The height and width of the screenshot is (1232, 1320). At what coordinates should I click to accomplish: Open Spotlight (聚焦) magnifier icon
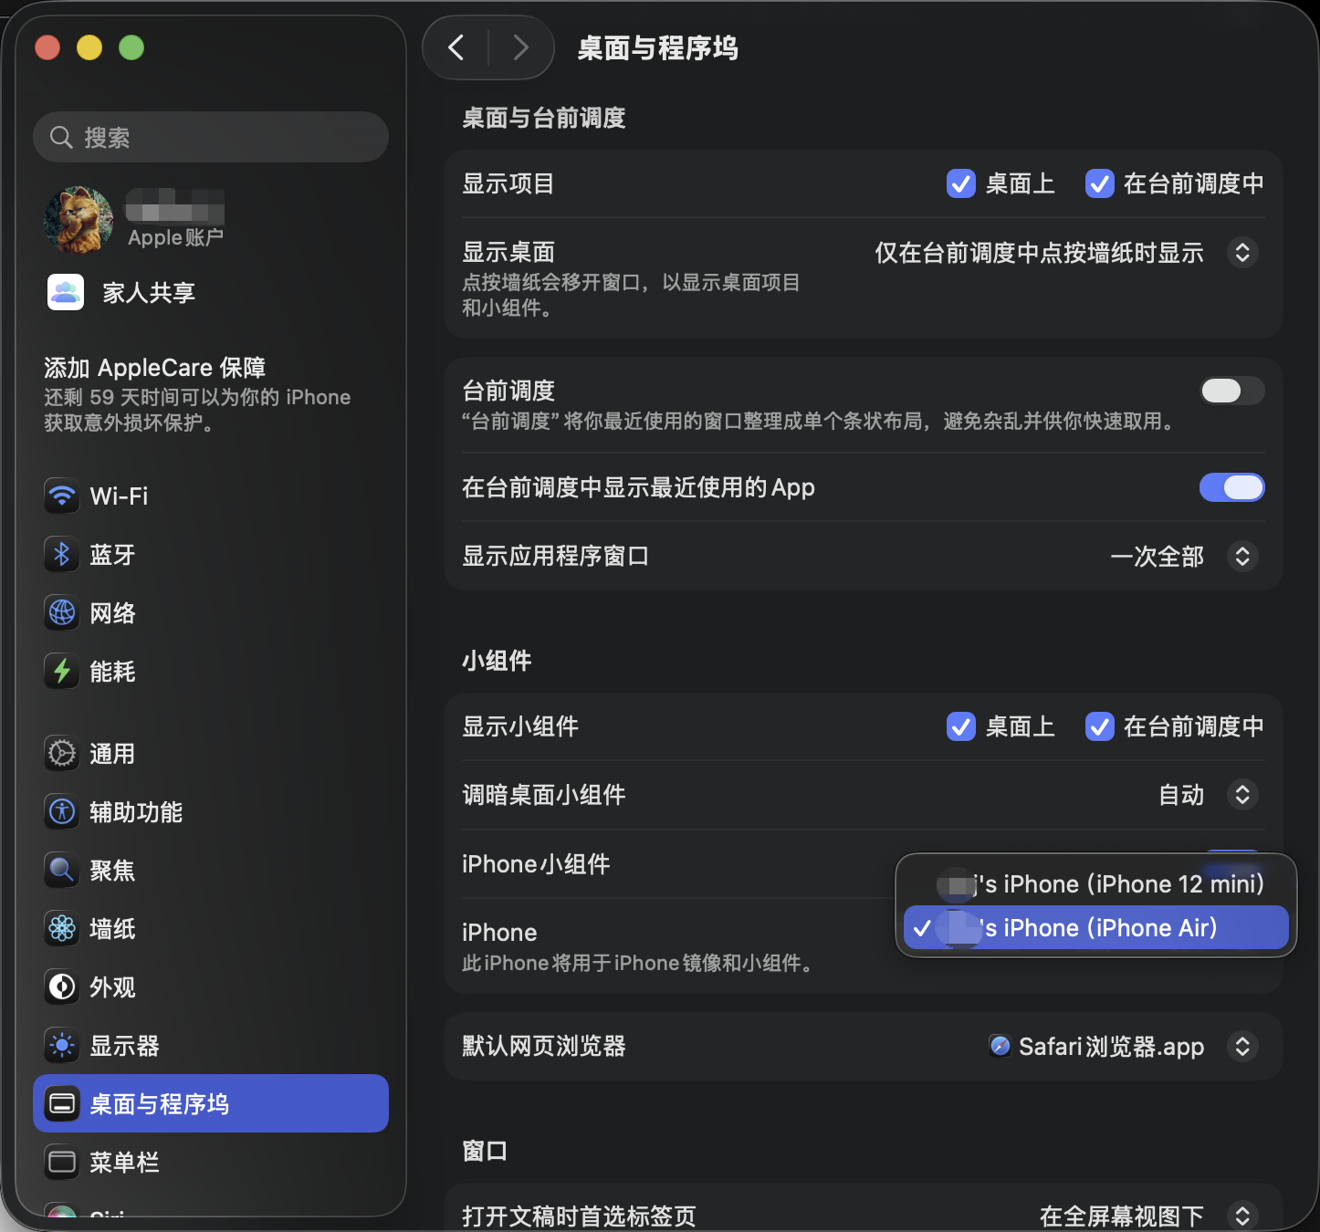(62, 870)
